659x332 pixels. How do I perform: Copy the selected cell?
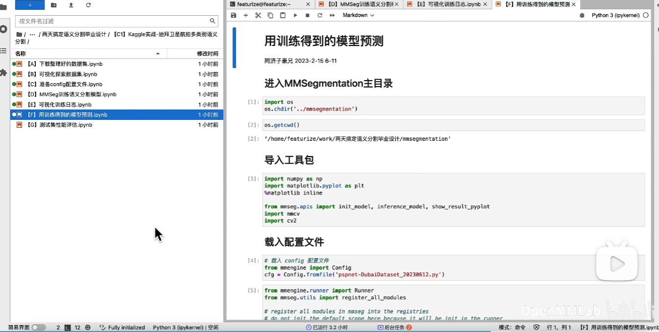click(270, 15)
